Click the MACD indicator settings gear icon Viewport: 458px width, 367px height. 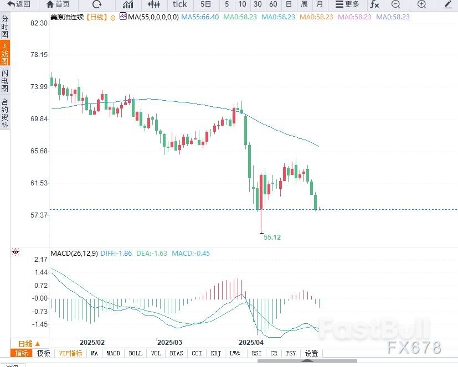[x=16, y=252]
